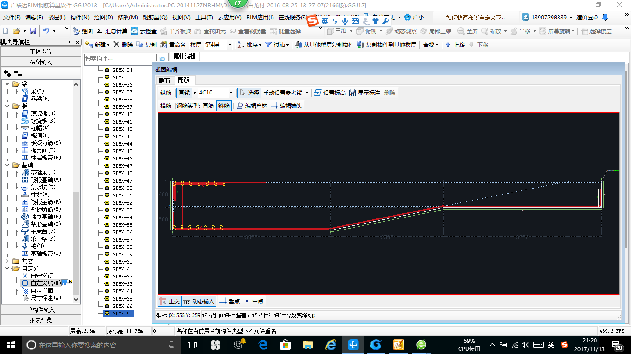Screen dimensions: 631x354
Task: Toggle 垂点 perpendicular snap
Action: (230, 301)
